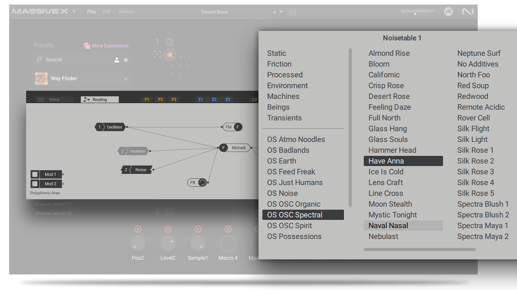The image size is (517, 290).
Task: Randomize slot 3 with the dice icon
Action: pyautogui.click(x=169, y=212)
